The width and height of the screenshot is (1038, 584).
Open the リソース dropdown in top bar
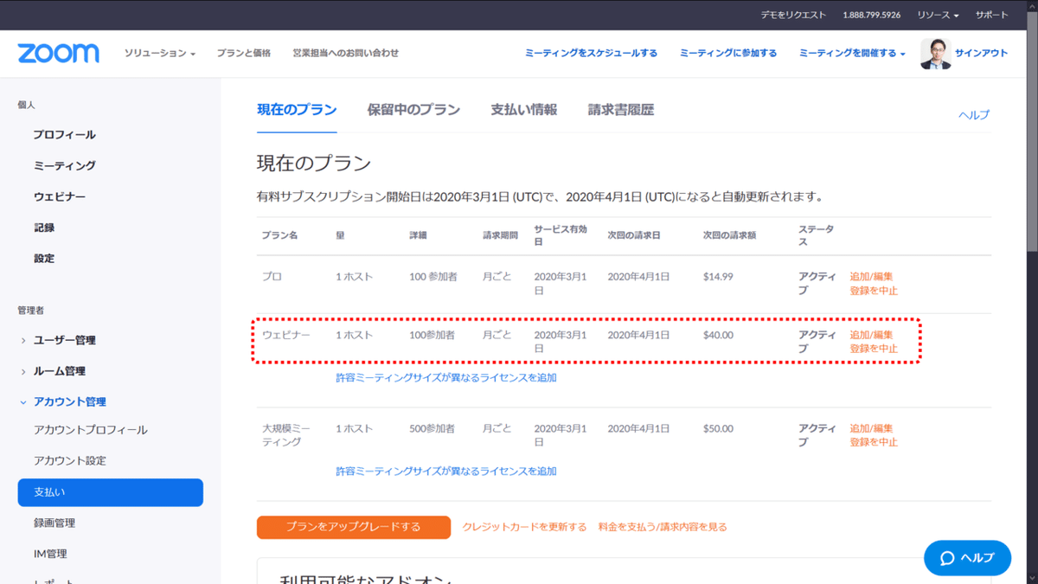[x=939, y=15]
